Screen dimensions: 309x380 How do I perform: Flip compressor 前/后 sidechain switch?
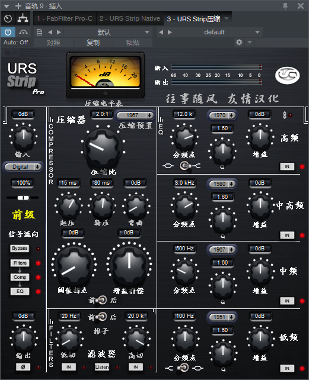pyautogui.click(x=101, y=300)
